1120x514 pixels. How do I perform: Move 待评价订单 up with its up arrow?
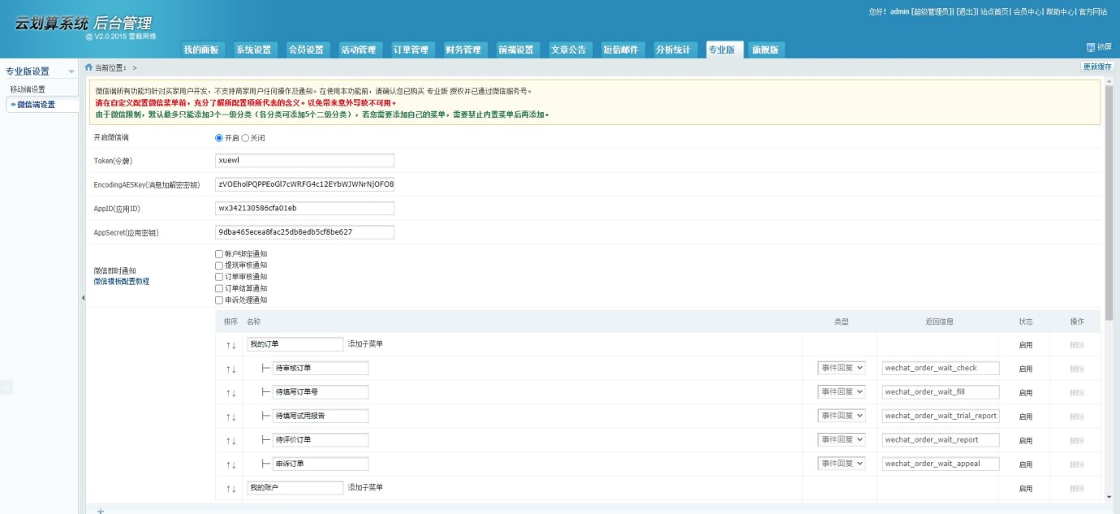pyautogui.click(x=228, y=441)
